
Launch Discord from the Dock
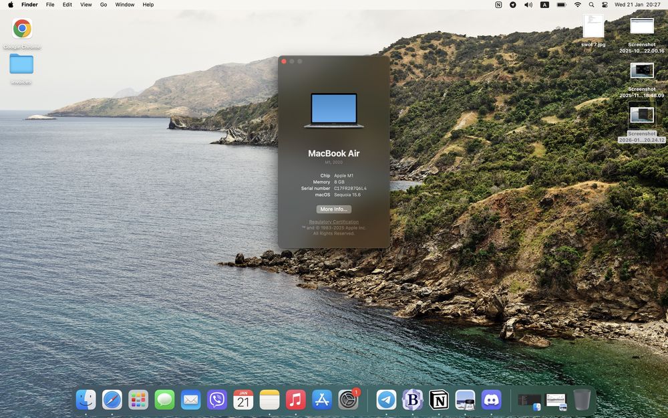(491, 400)
